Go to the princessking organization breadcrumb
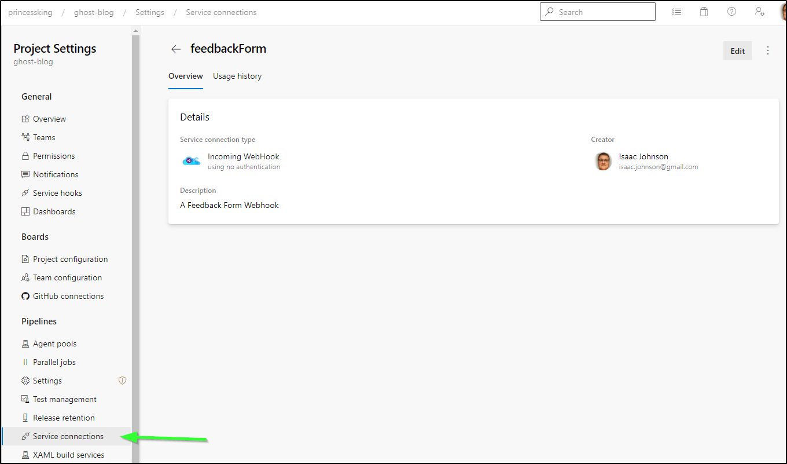 [x=30, y=12]
